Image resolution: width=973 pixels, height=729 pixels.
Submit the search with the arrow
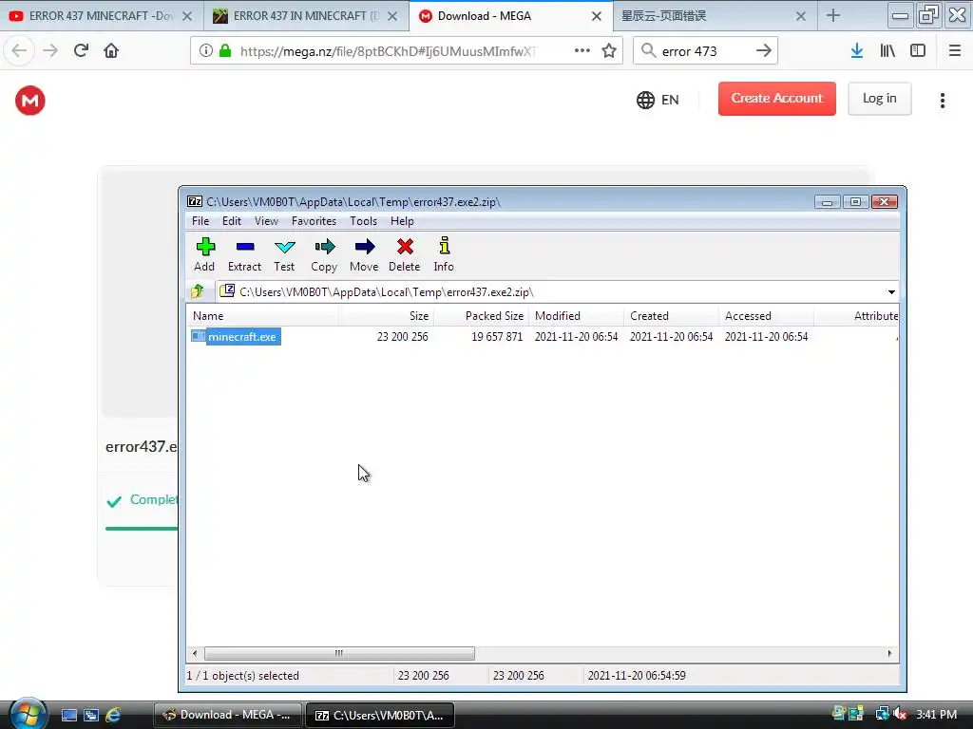[764, 51]
